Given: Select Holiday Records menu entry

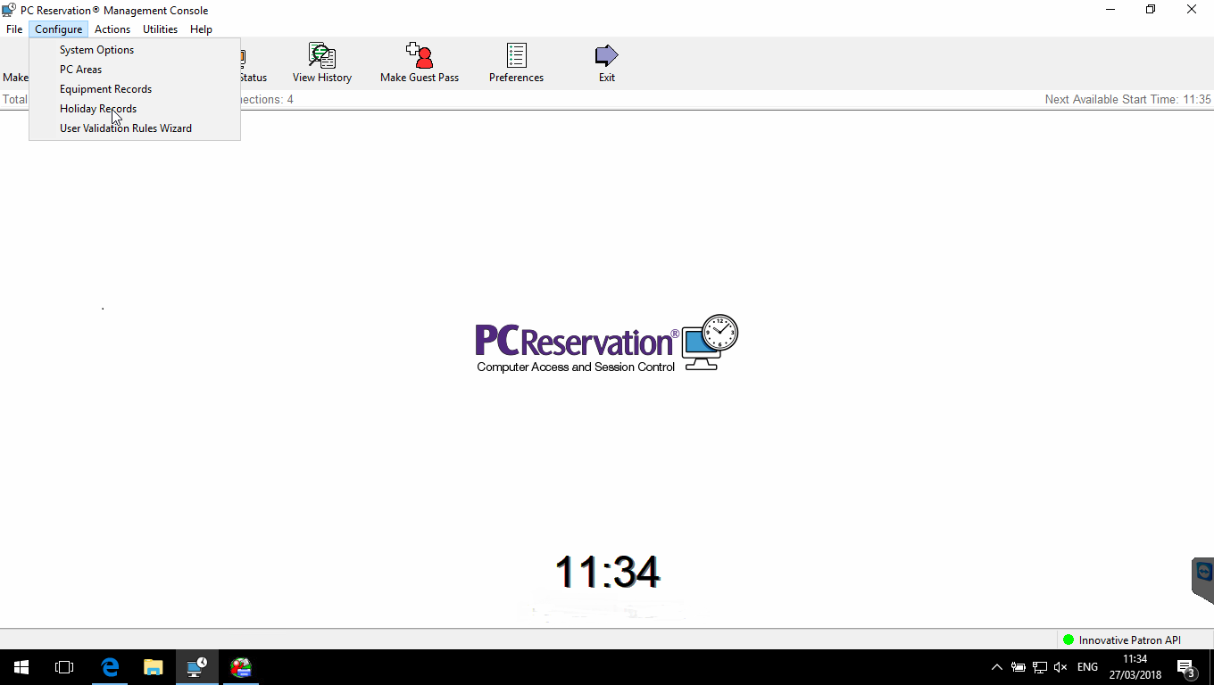Looking at the screenshot, I should pos(135,109).
